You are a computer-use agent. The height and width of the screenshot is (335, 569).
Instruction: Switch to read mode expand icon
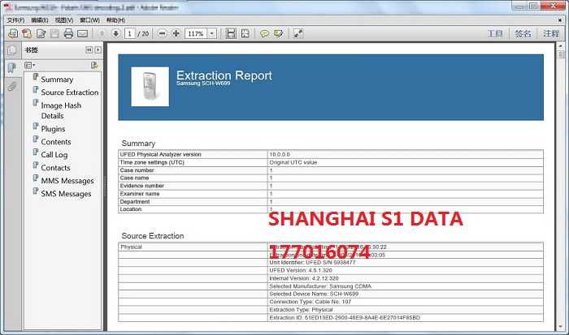298,33
